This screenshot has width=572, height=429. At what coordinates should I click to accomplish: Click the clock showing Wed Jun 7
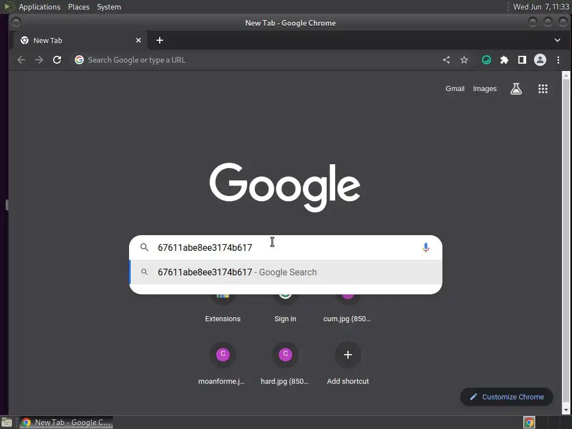[541, 7]
